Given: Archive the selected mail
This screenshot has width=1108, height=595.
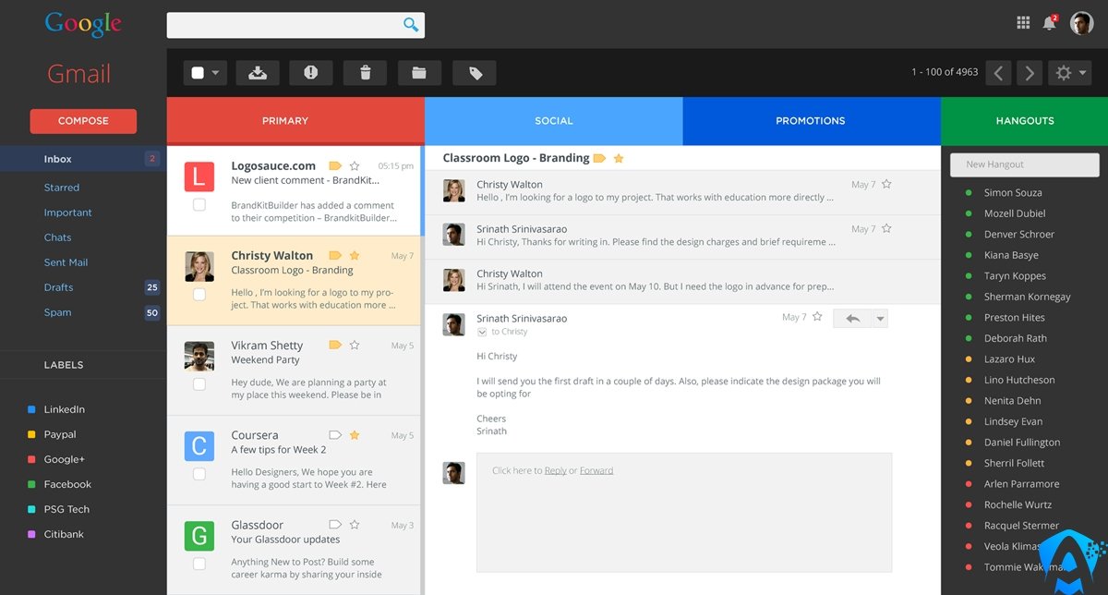Looking at the screenshot, I should 258,73.
